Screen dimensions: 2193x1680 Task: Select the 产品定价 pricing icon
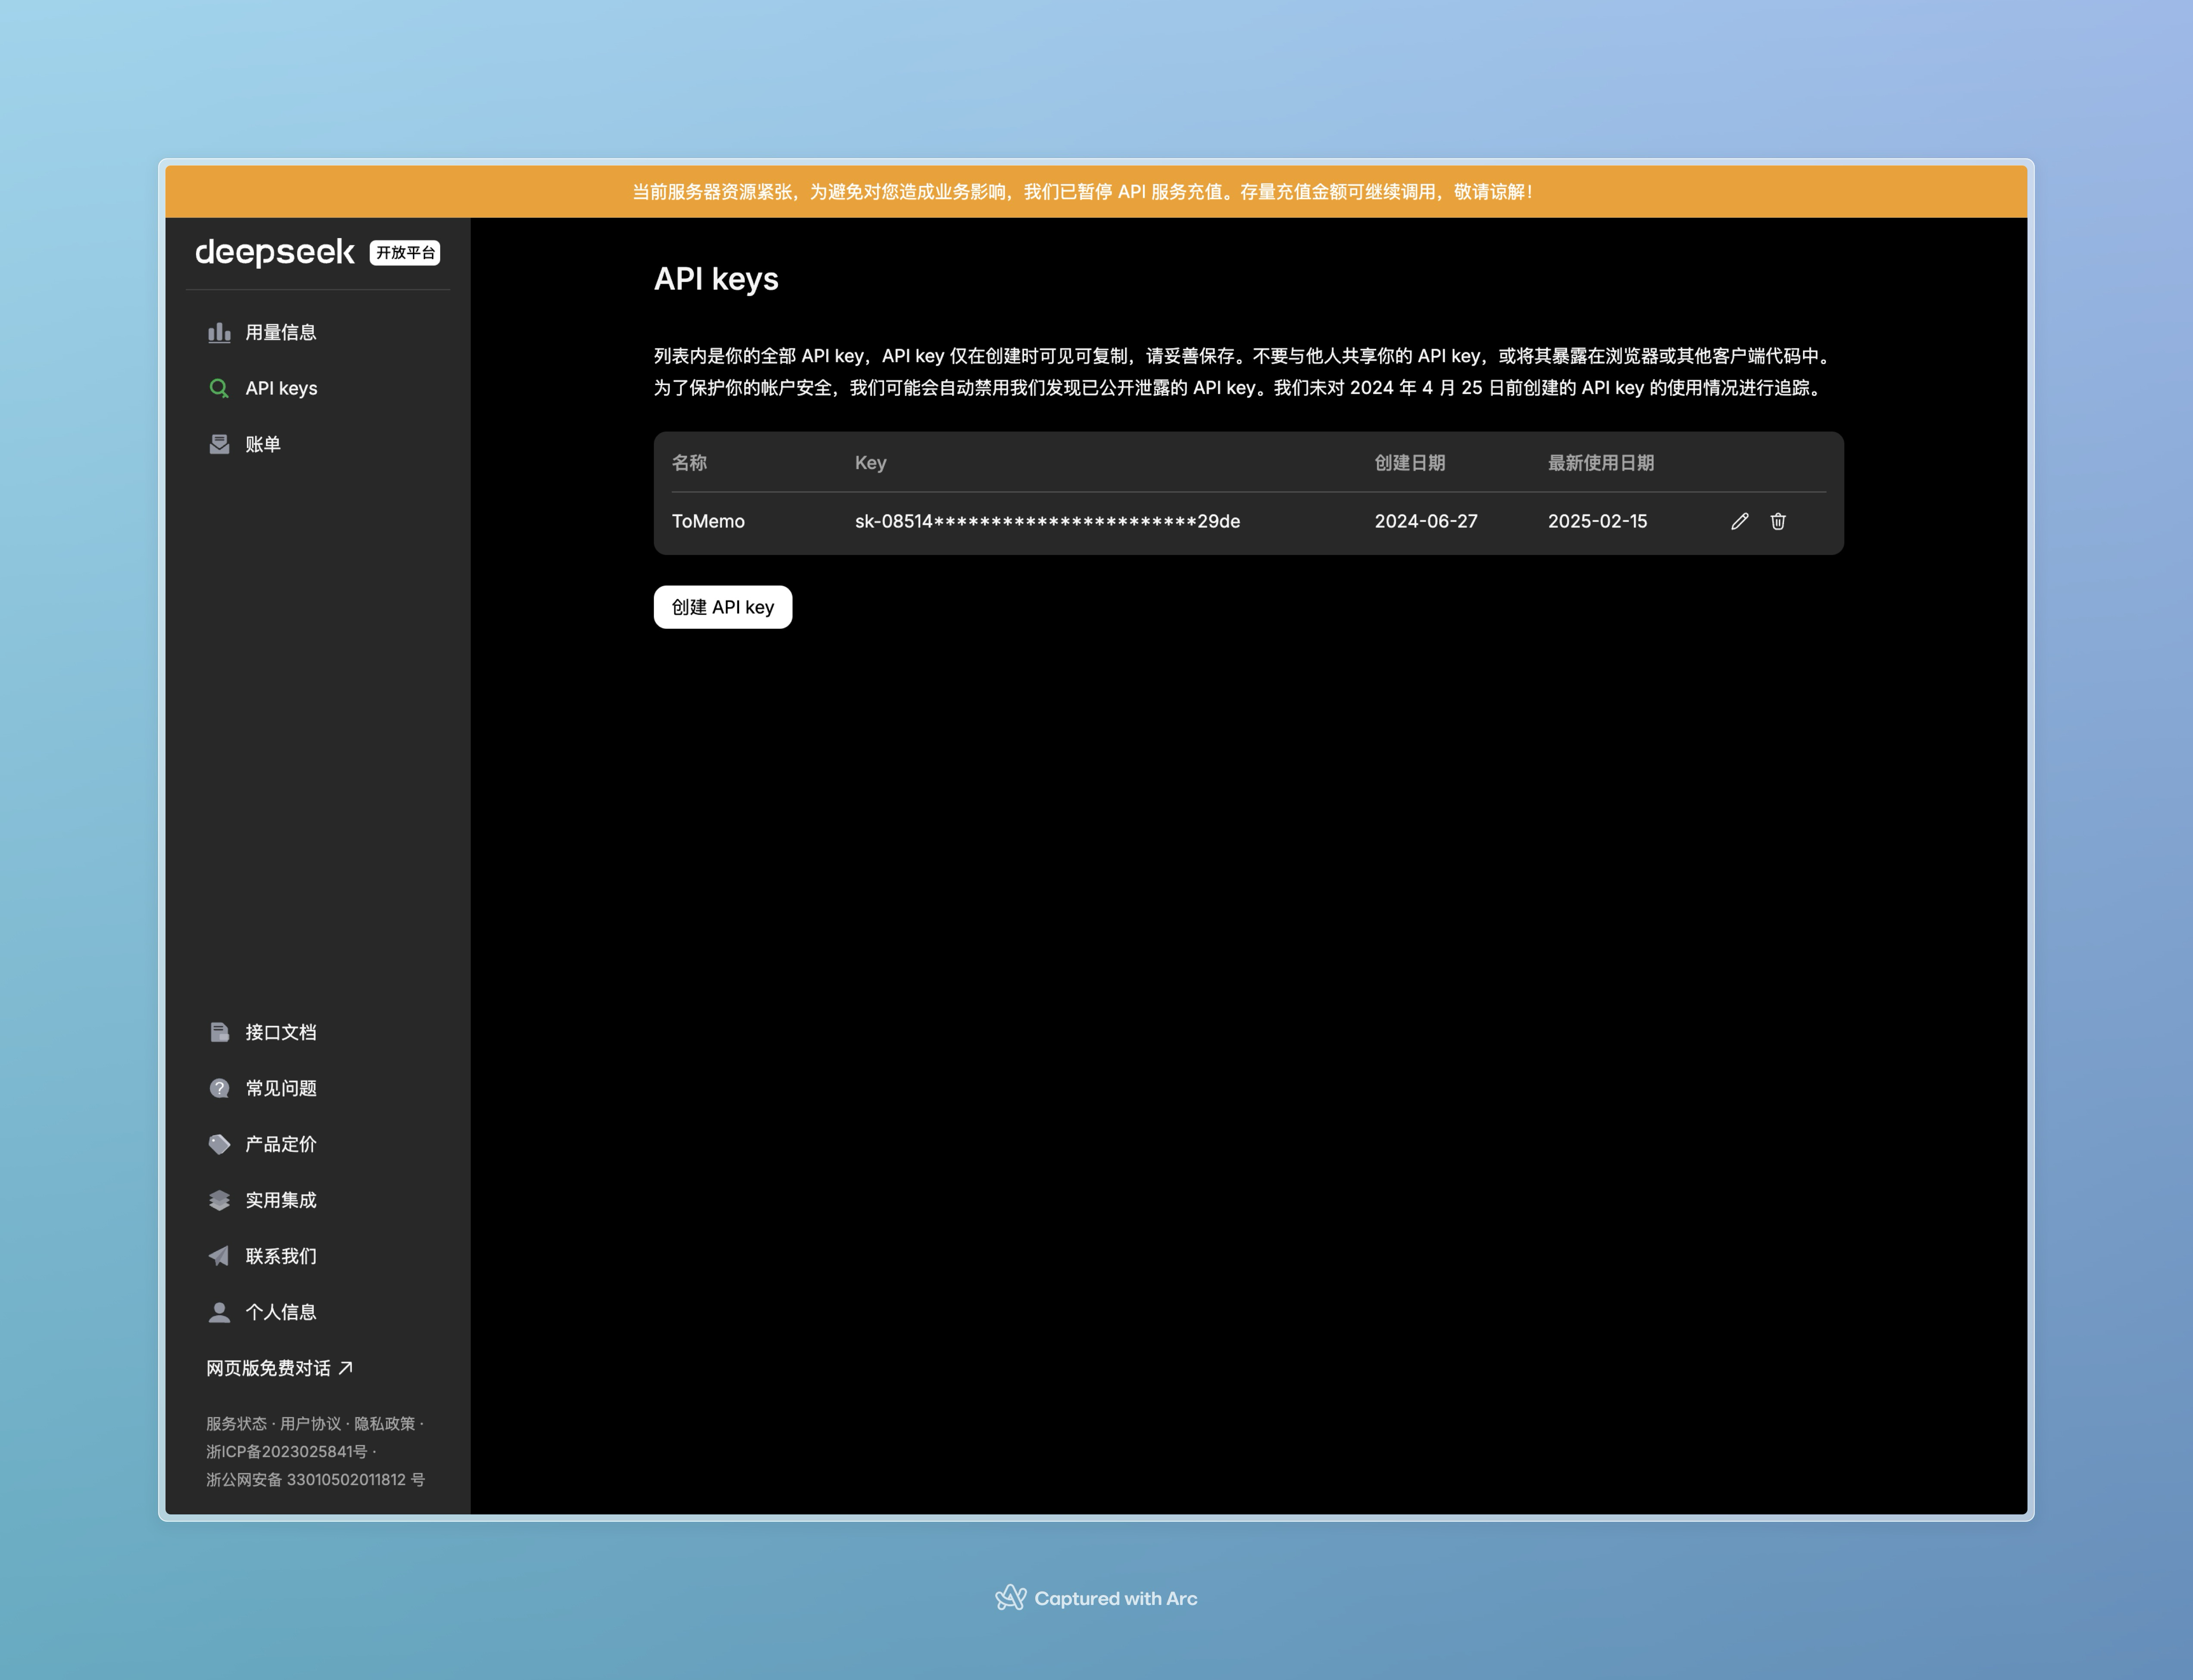click(215, 1144)
